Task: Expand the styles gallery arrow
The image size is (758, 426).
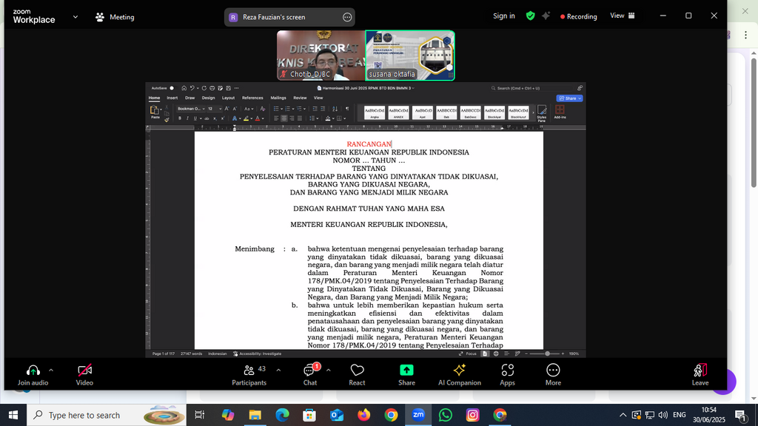Action: [533, 112]
